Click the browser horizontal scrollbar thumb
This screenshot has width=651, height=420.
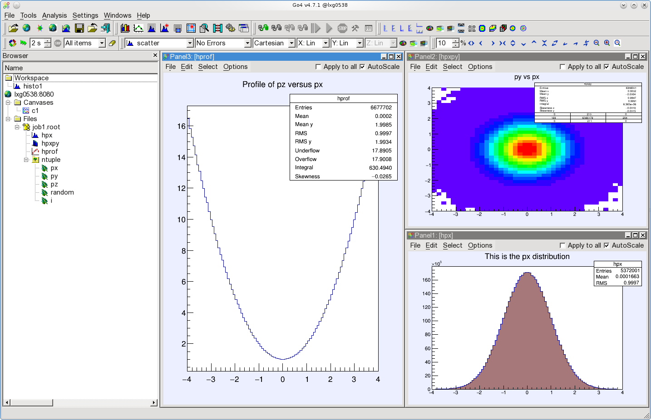coord(31,402)
